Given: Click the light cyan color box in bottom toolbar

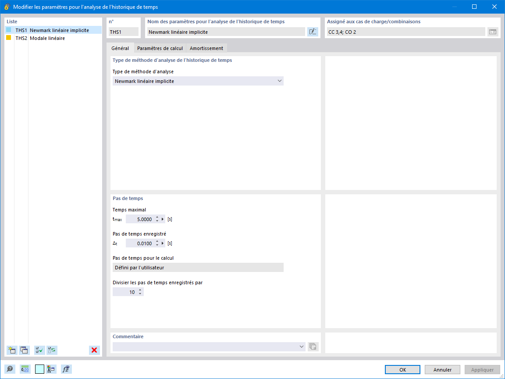Looking at the screenshot, I should 39,369.
